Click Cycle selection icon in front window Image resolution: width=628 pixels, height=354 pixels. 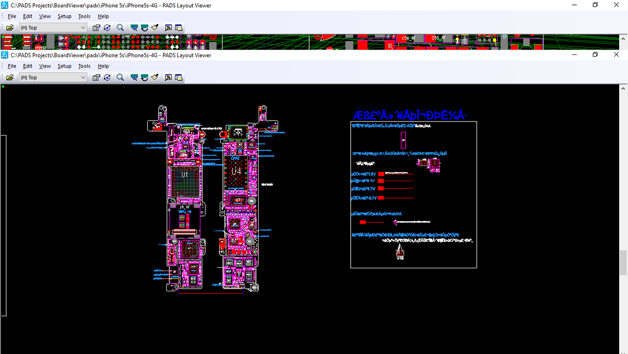pos(107,77)
